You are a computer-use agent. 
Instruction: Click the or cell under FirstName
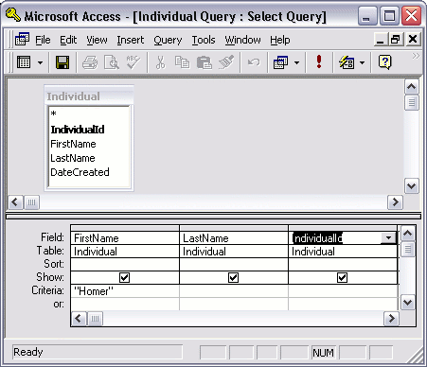125,304
